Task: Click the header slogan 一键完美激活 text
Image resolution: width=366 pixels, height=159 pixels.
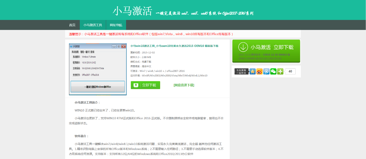Action: pyautogui.click(x=204, y=13)
